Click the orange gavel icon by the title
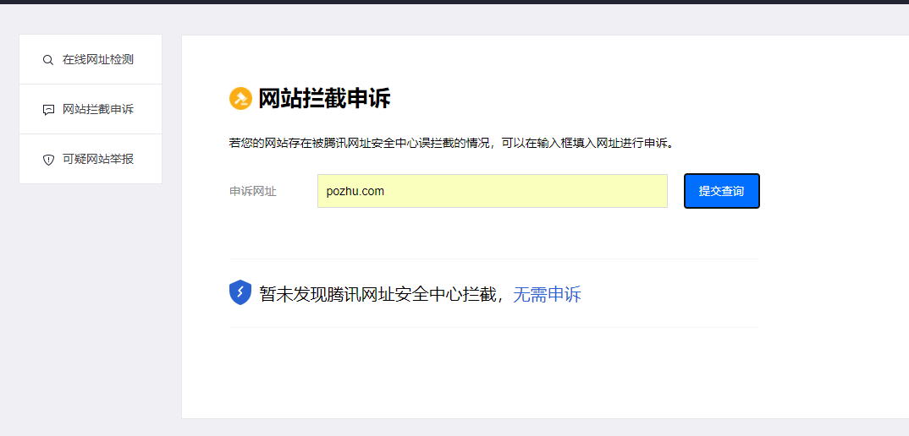The height and width of the screenshot is (436, 909). tap(240, 98)
